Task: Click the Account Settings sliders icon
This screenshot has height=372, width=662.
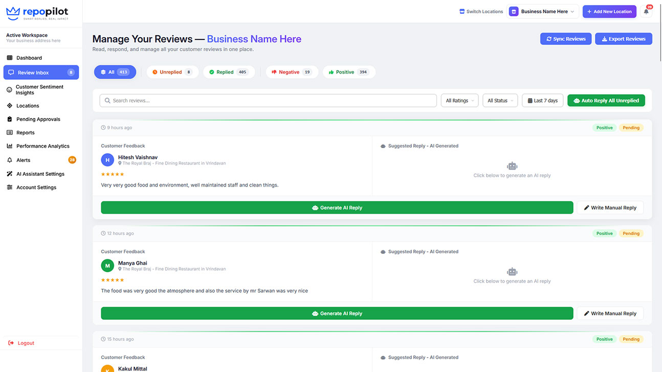Action: pos(9,188)
